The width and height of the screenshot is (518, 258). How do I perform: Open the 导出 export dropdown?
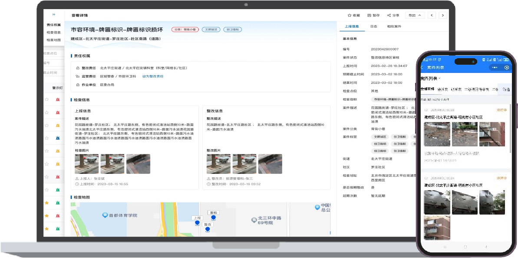pos(414,15)
